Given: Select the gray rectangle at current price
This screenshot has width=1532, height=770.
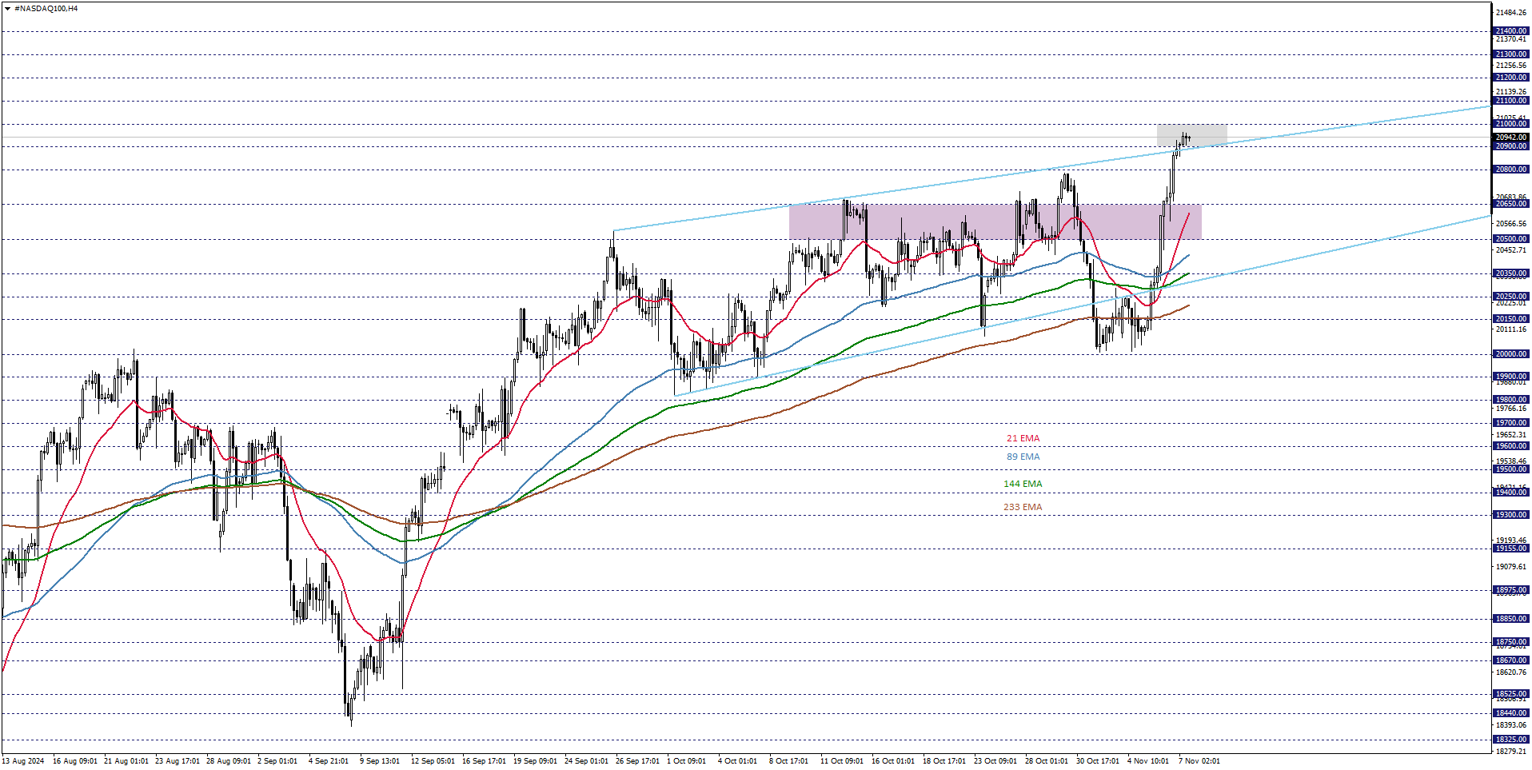Looking at the screenshot, I should click(1191, 135).
